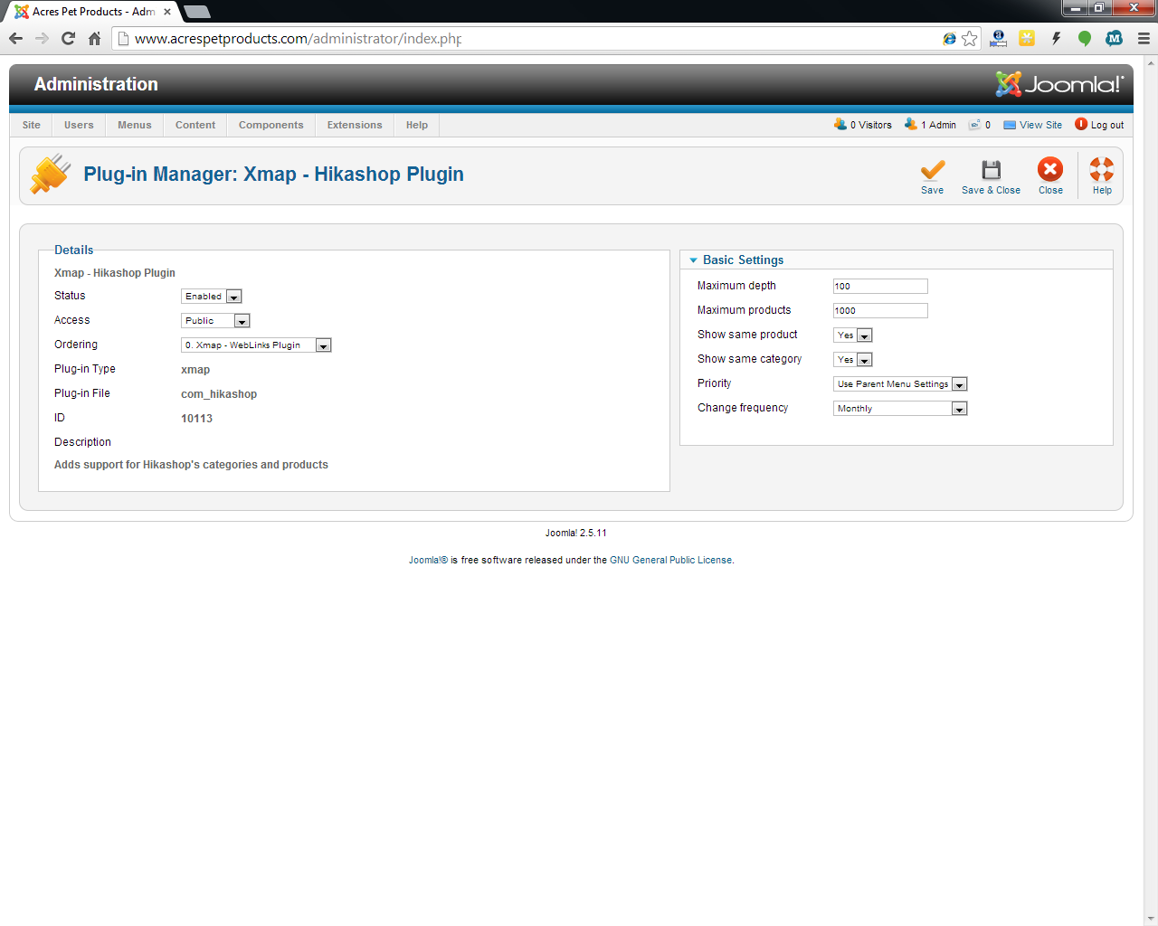Screen dimensions: 1158x926
Task: Click the View Site link
Action: click(x=1041, y=125)
